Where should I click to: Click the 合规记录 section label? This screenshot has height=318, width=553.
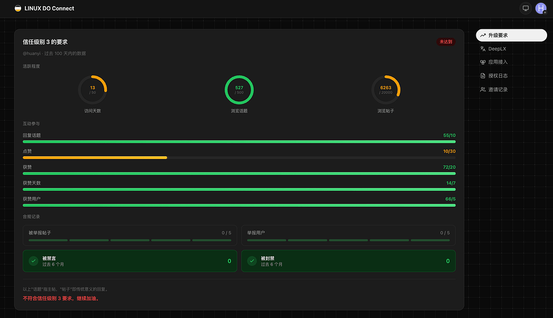coord(31,216)
